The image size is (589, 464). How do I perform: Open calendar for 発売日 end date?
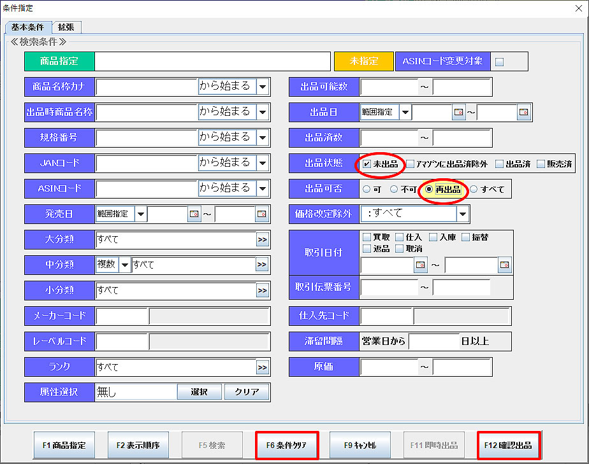(x=261, y=214)
